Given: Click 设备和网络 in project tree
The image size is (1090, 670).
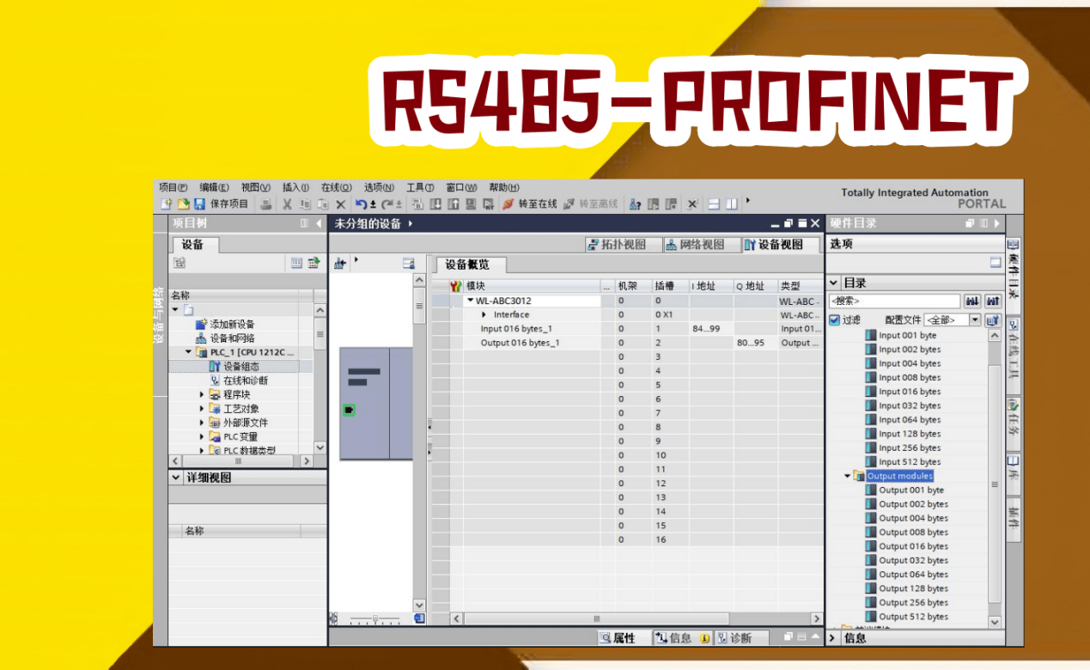Looking at the screenshot, I should coord(225,338).
